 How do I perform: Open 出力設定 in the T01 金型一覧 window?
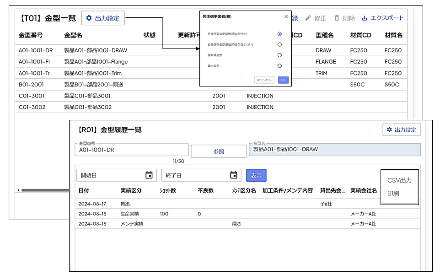(103, 18)
